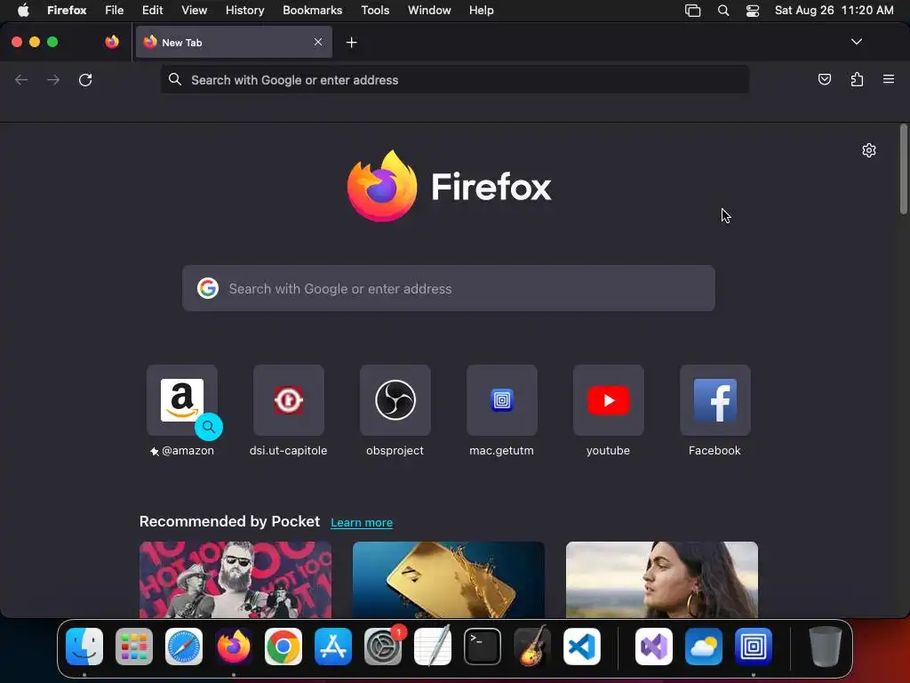The width and height of the screenshot is (910, 683).
Task: Expand the list all tabs chevron
Action: click(856, 42)
